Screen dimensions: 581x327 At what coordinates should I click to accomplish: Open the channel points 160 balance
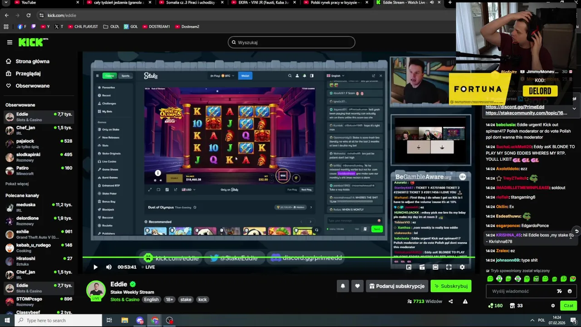(495, 306)
